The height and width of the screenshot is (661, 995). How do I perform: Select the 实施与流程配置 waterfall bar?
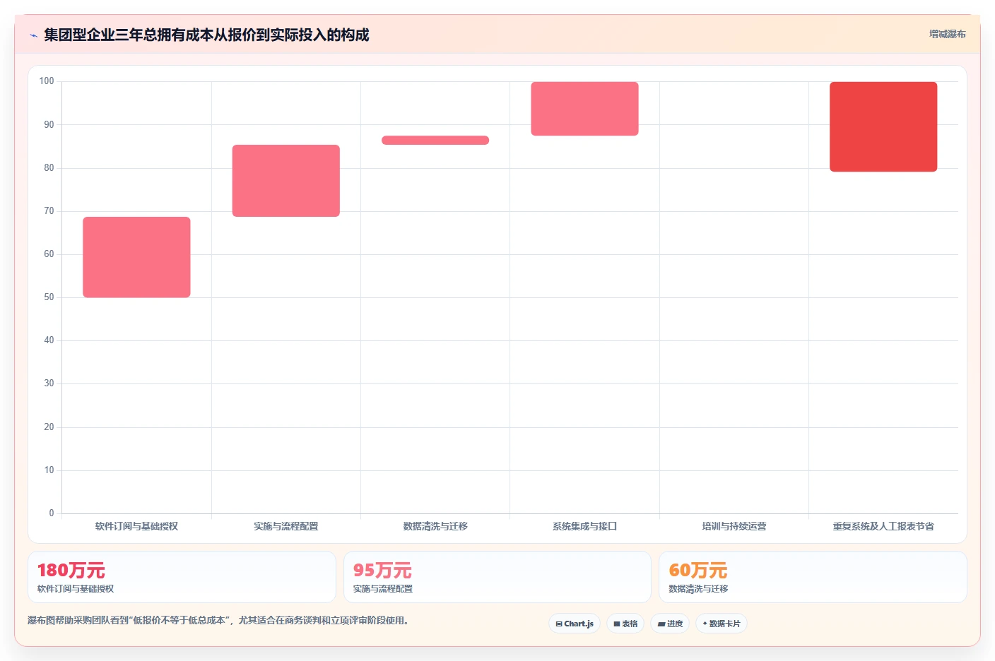click(x=286, y=181)
